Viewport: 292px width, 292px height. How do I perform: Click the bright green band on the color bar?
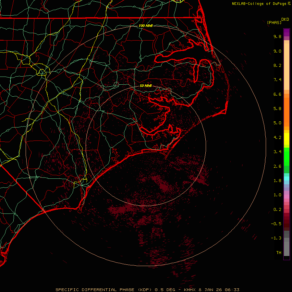point(286,156)
